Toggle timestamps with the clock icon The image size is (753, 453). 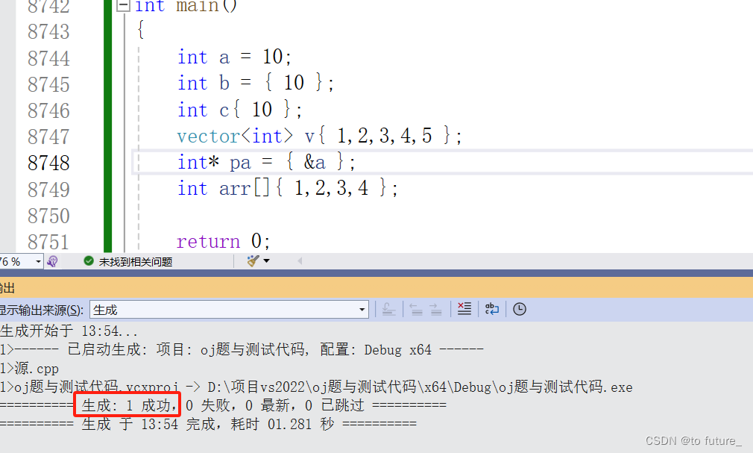[x=519, y=309]
